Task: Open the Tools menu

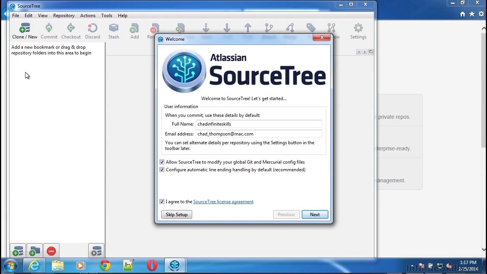Action: [107, 16]
